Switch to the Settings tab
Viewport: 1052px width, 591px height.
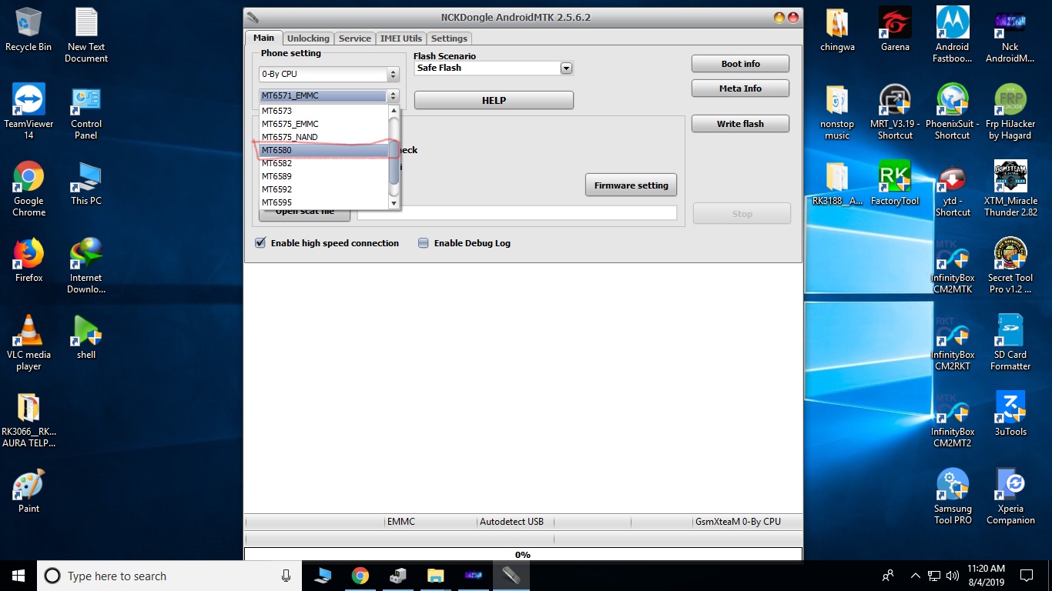coord(449,38)
